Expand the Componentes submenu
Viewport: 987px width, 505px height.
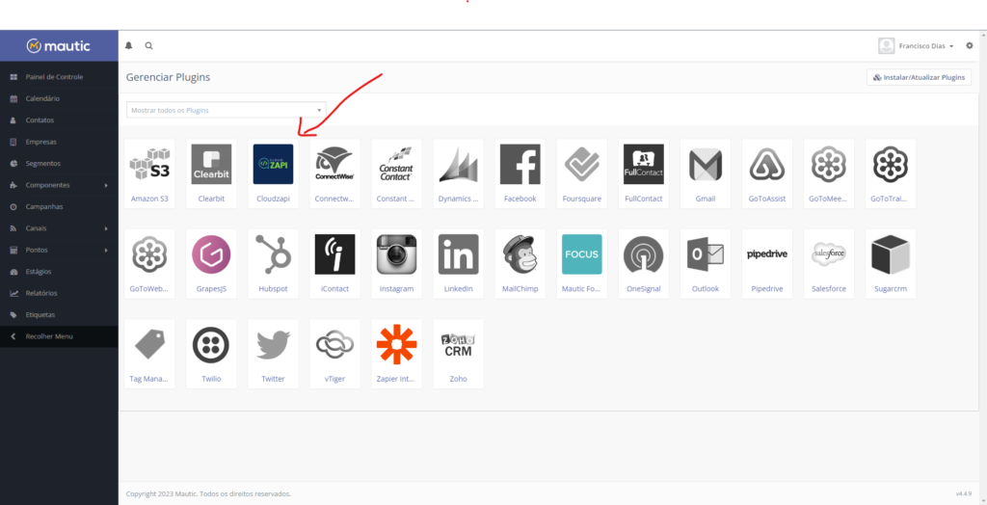click(x=59, y=185)
